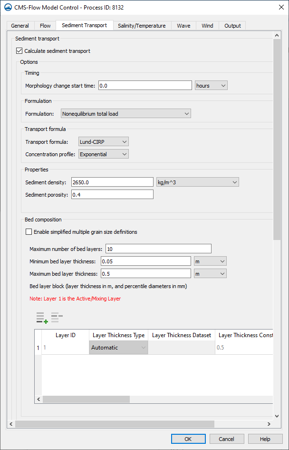Uncheck Calculate sediment transport
Screen dimensions: 289x450
coord(19,51)
